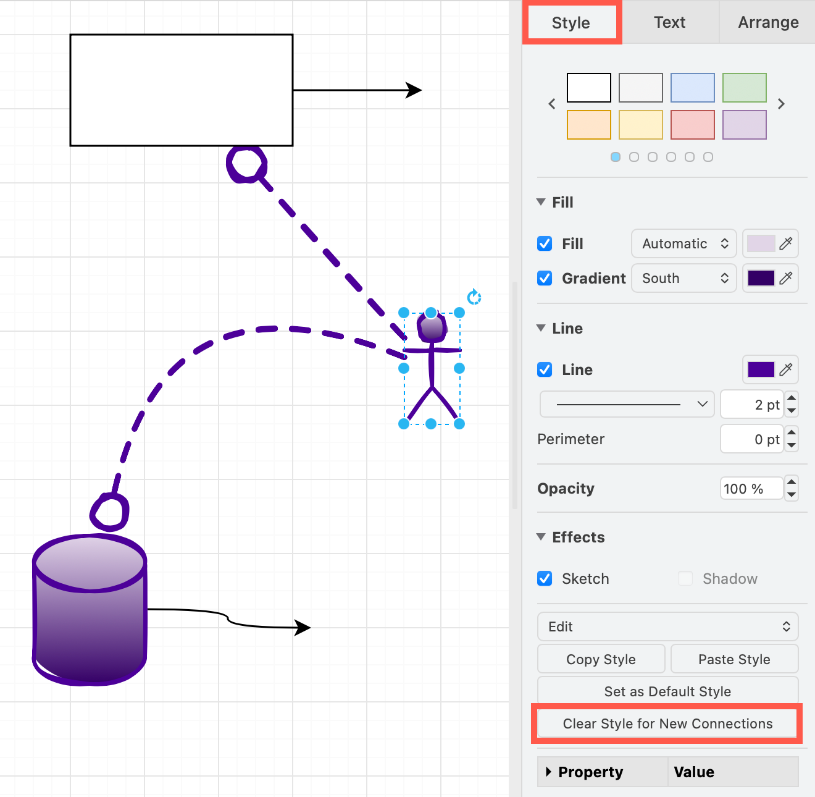The image size is (815, 797).
Task: Click Copy Style button
Action: click(x=601, y=659)
